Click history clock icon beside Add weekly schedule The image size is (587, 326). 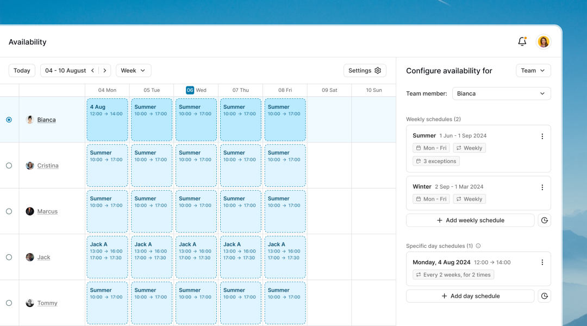coord(545,220)
